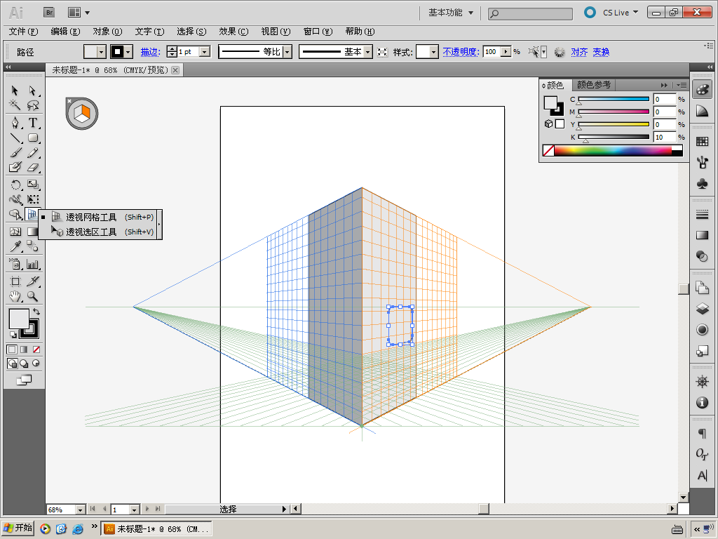Open the Swatches panel icon
718x539 pixels.
702,141
